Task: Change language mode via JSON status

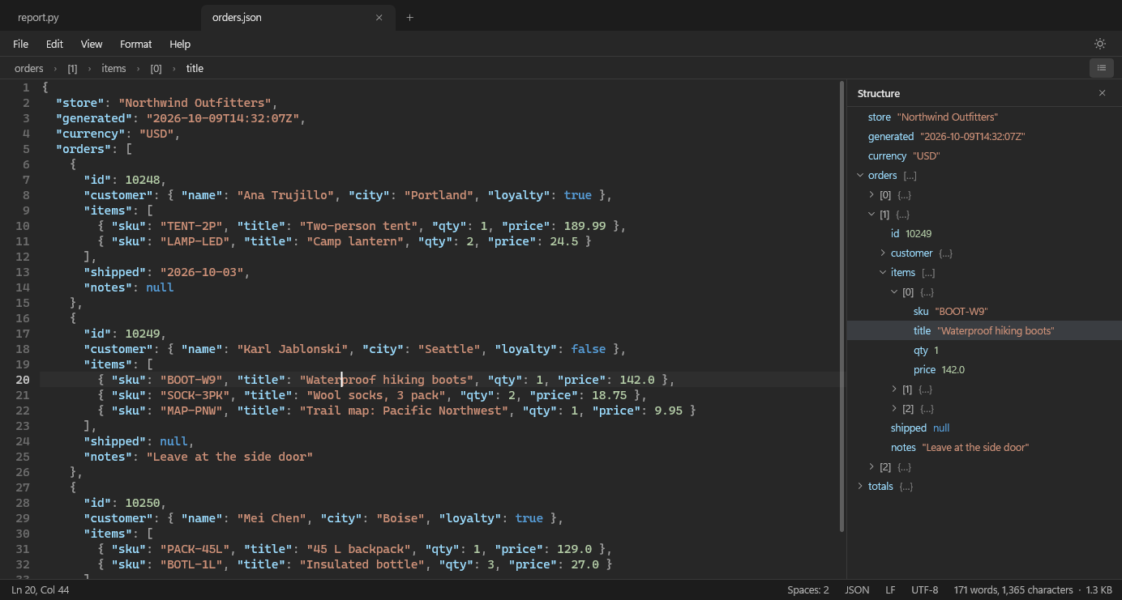Action: 857,589
